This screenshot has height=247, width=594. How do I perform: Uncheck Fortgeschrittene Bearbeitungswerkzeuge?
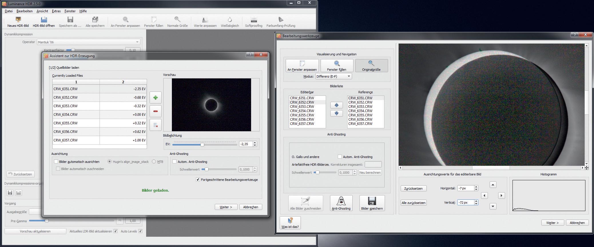click(x=198, y=180)
